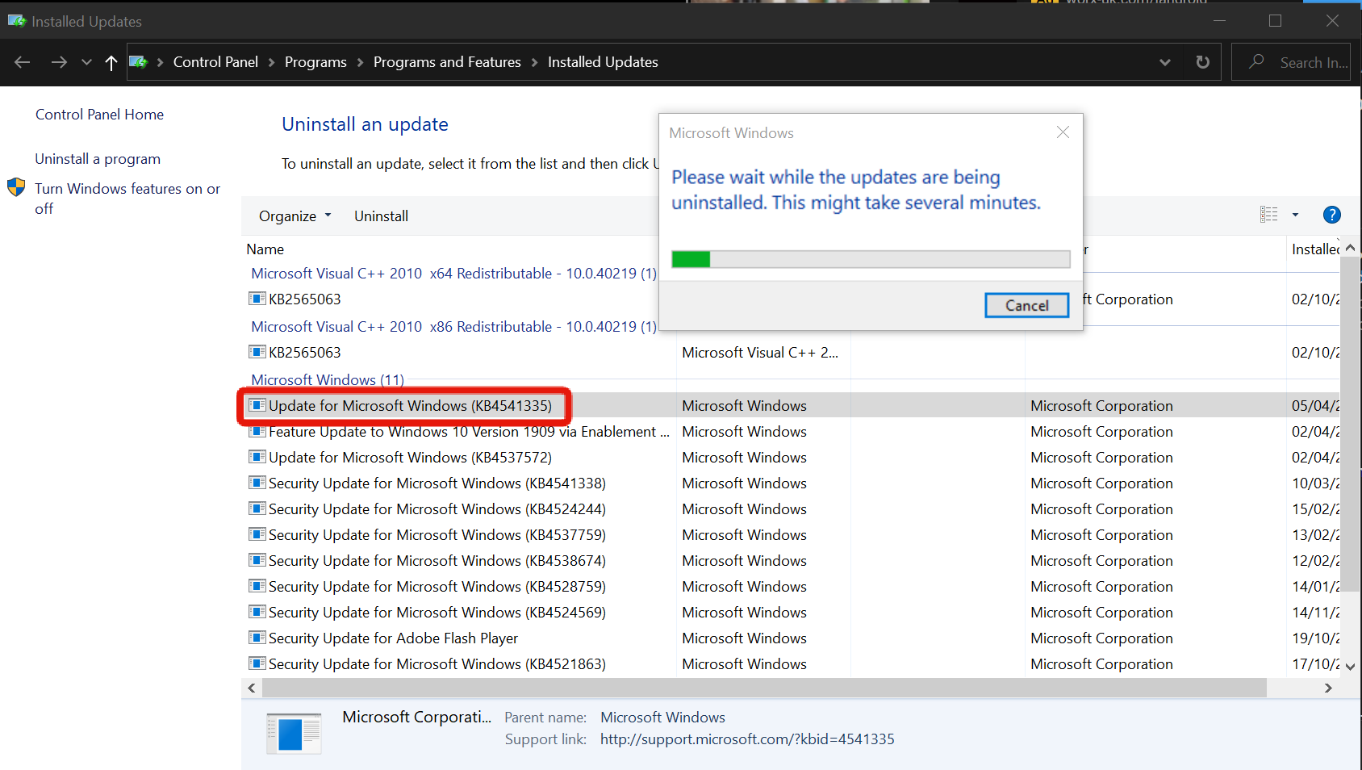Open Control Panel Home link
This screenshot has height=770, width=1362.
coord(99,115)
